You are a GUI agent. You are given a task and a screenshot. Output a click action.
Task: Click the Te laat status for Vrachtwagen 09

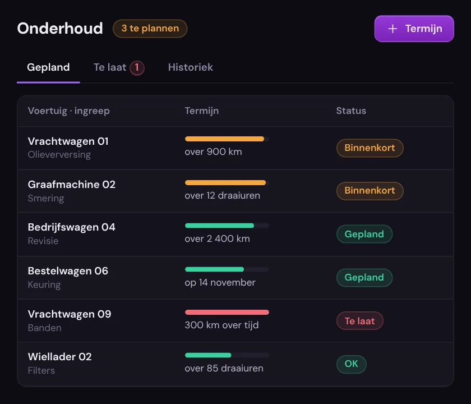coord(360,321)
